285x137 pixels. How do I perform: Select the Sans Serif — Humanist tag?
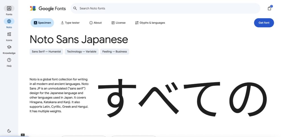point(46,52)
